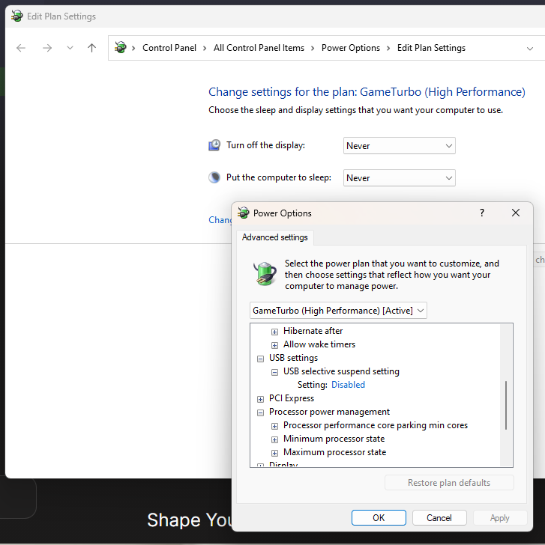Click the Disabled setting value
Screen dimensions: 545x545
(x=348, y=385)
